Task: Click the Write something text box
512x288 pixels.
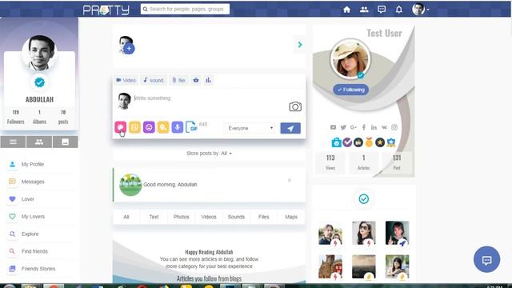Action: pyautogui.click(x=209, y=98)
